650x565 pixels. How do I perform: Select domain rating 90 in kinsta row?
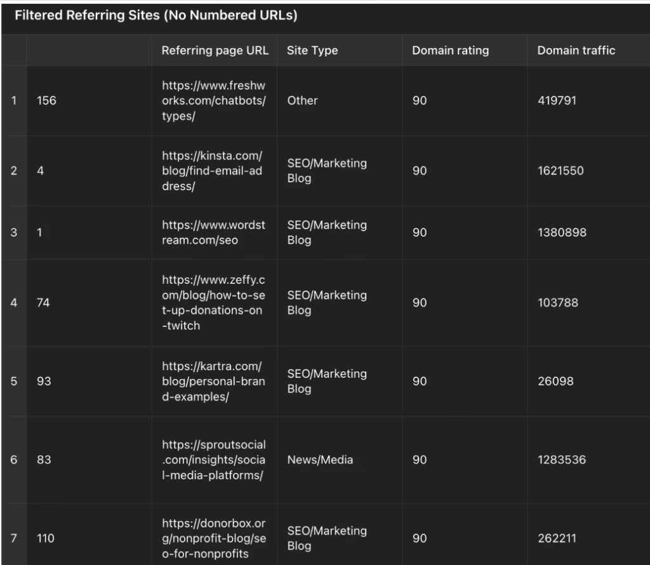420,170
